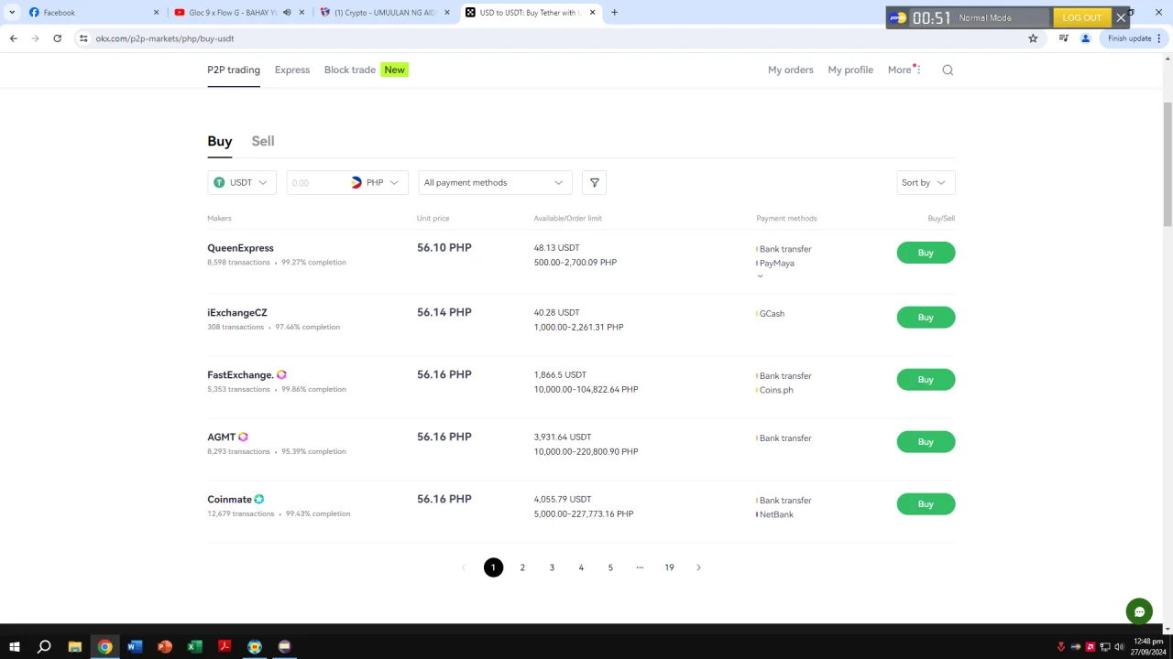Go to page 3 of listings
Image resolution: width=1173 pixels, height=659 pixels.
tap(552, 567)
